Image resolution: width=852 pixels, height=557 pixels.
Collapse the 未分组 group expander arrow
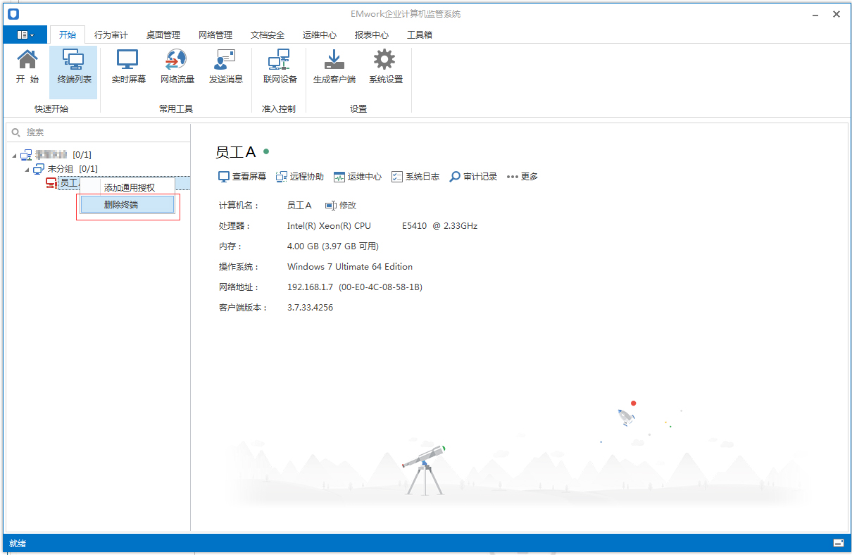coord(27,169)
